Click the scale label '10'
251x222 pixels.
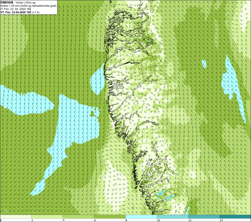point(158,220)
